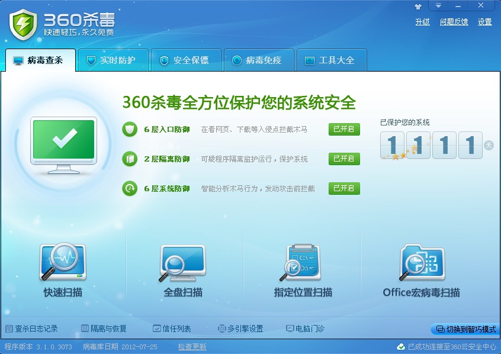Open the 查杀日志记录 text link
This screenshot has height=354, width=501.
(x=36, y=329)
